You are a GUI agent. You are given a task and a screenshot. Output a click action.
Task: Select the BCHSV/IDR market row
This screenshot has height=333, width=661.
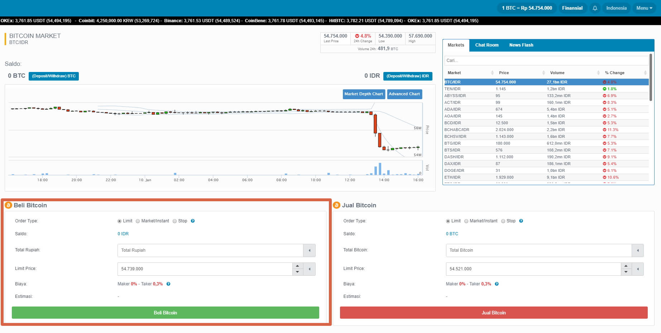click(x=546, y=136)
